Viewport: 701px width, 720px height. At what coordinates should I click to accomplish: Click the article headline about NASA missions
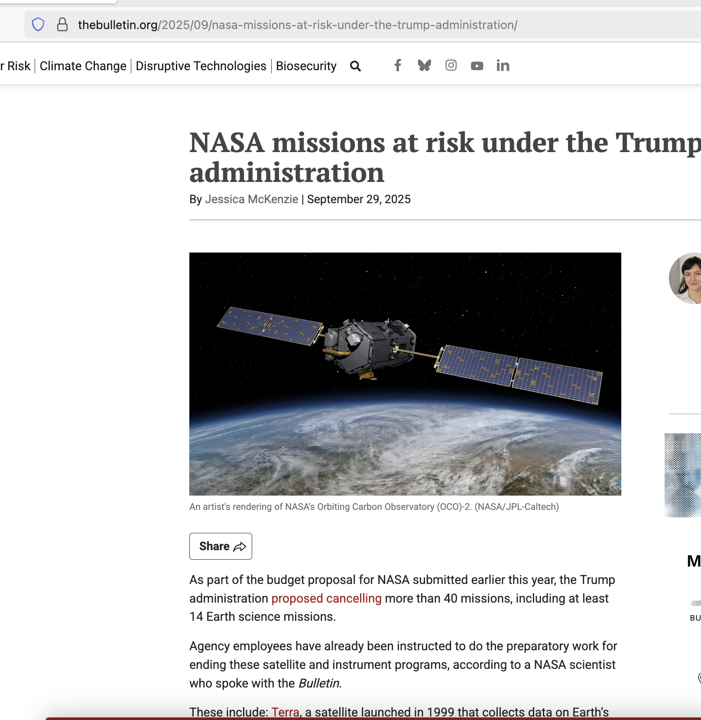click(x=445, y=157)
